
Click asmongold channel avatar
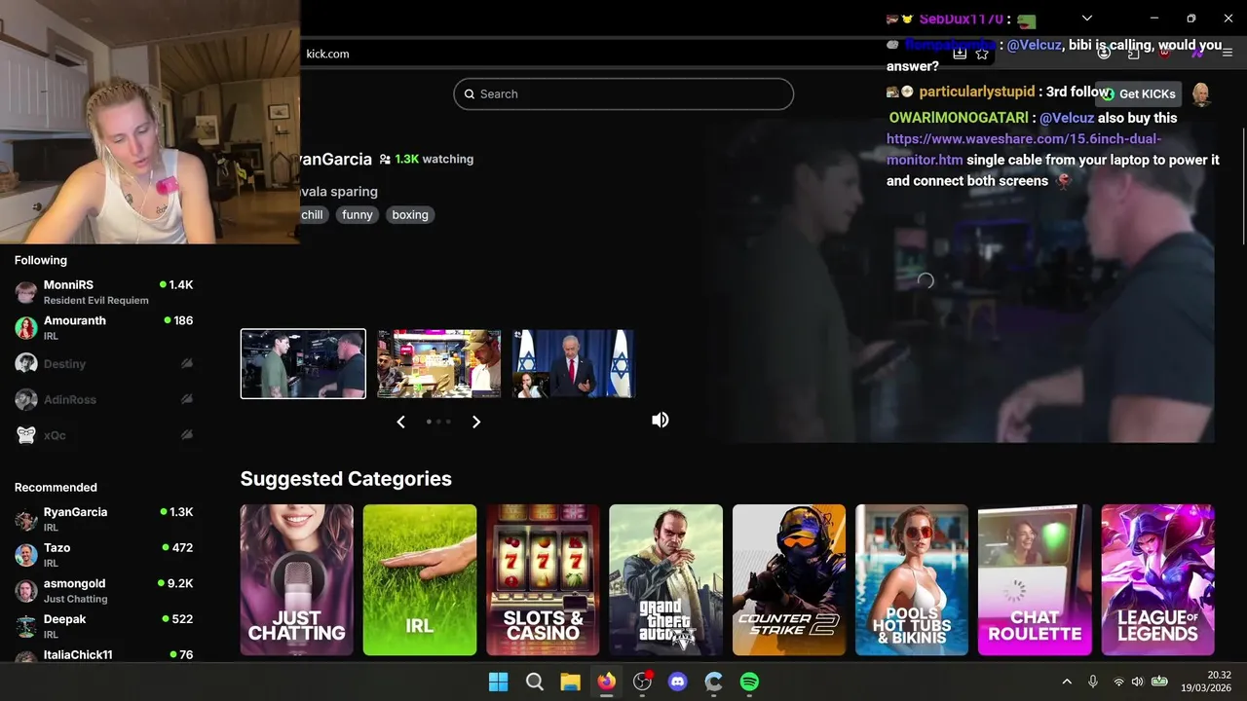pos(26,591)
